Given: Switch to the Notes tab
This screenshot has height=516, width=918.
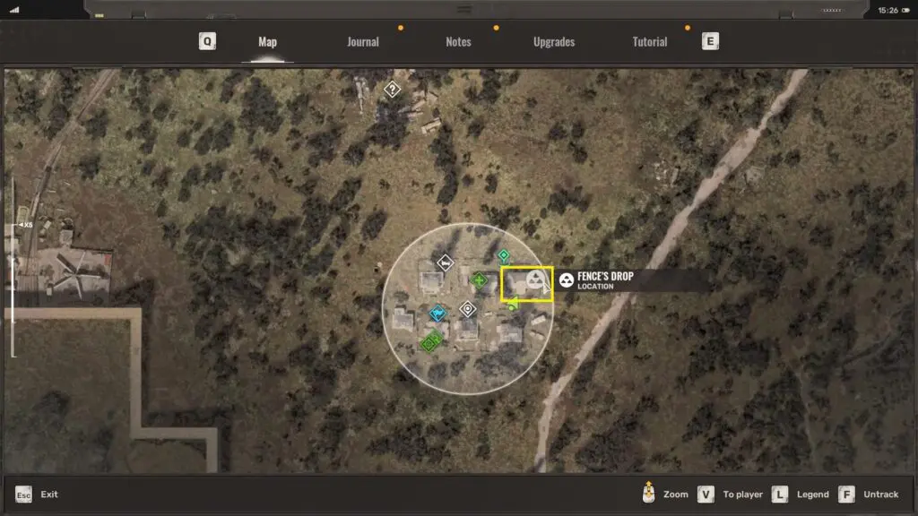Looking at the screenshot, I should [x=458, y=42].
